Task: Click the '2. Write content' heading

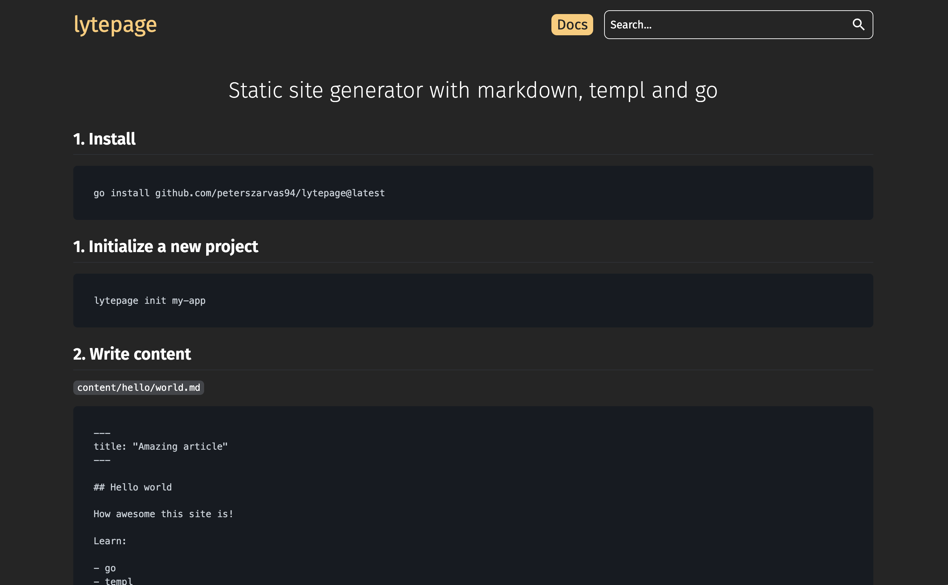Action: tap(132, 353)
